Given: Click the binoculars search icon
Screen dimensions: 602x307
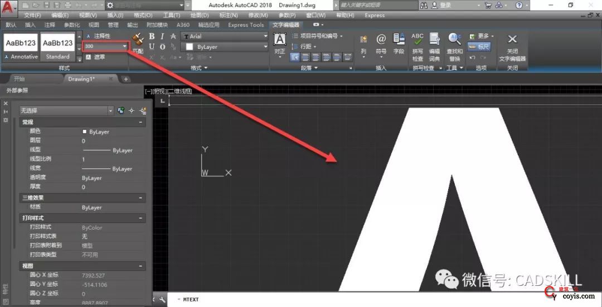Looking at the screenshot, I should [424, 6].
